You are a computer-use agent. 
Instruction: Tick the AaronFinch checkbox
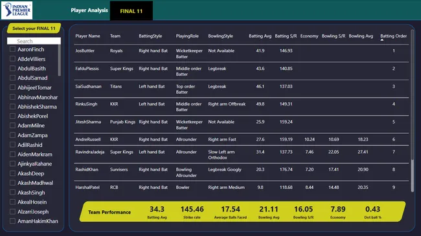[12, 49]
